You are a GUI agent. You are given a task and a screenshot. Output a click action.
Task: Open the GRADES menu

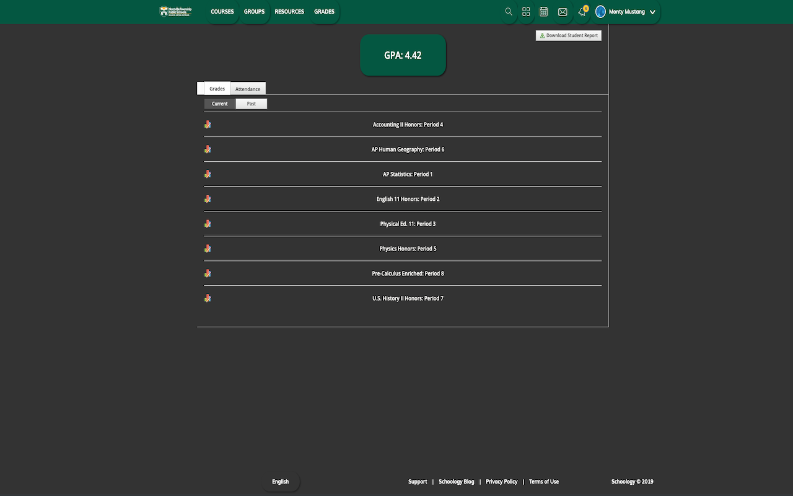tap(324, 12)
